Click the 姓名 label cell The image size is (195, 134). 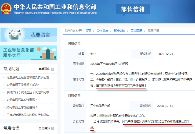point(75,54)
